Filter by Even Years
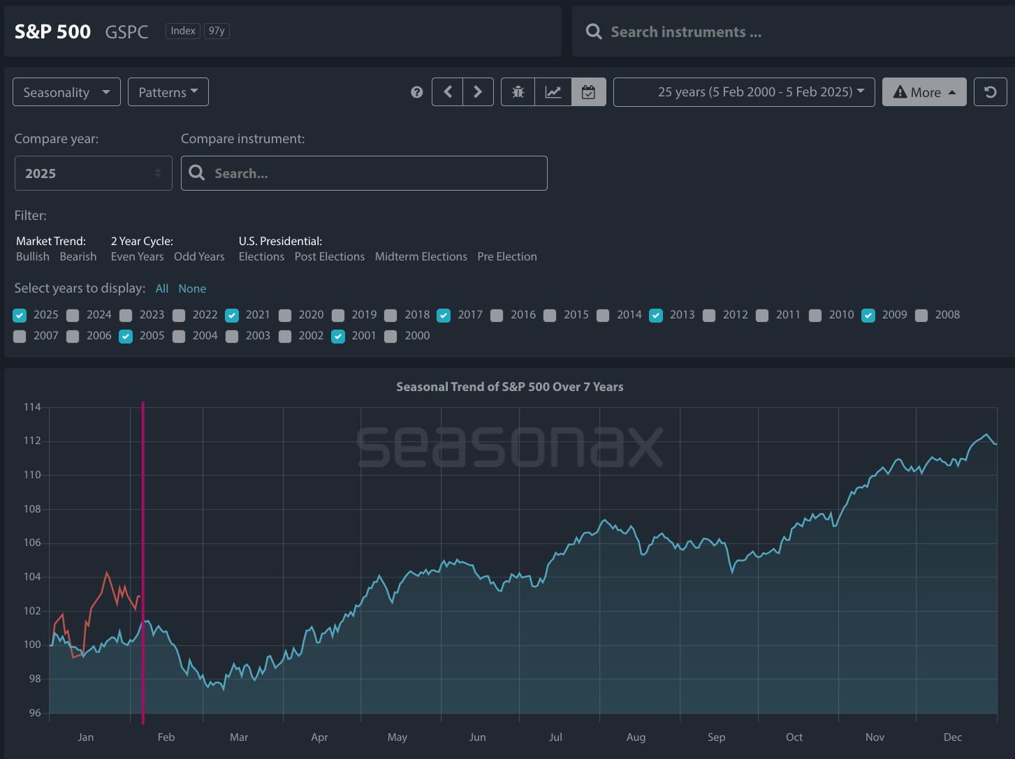This screenshot has width=1015, height=759. pos(138,256)
